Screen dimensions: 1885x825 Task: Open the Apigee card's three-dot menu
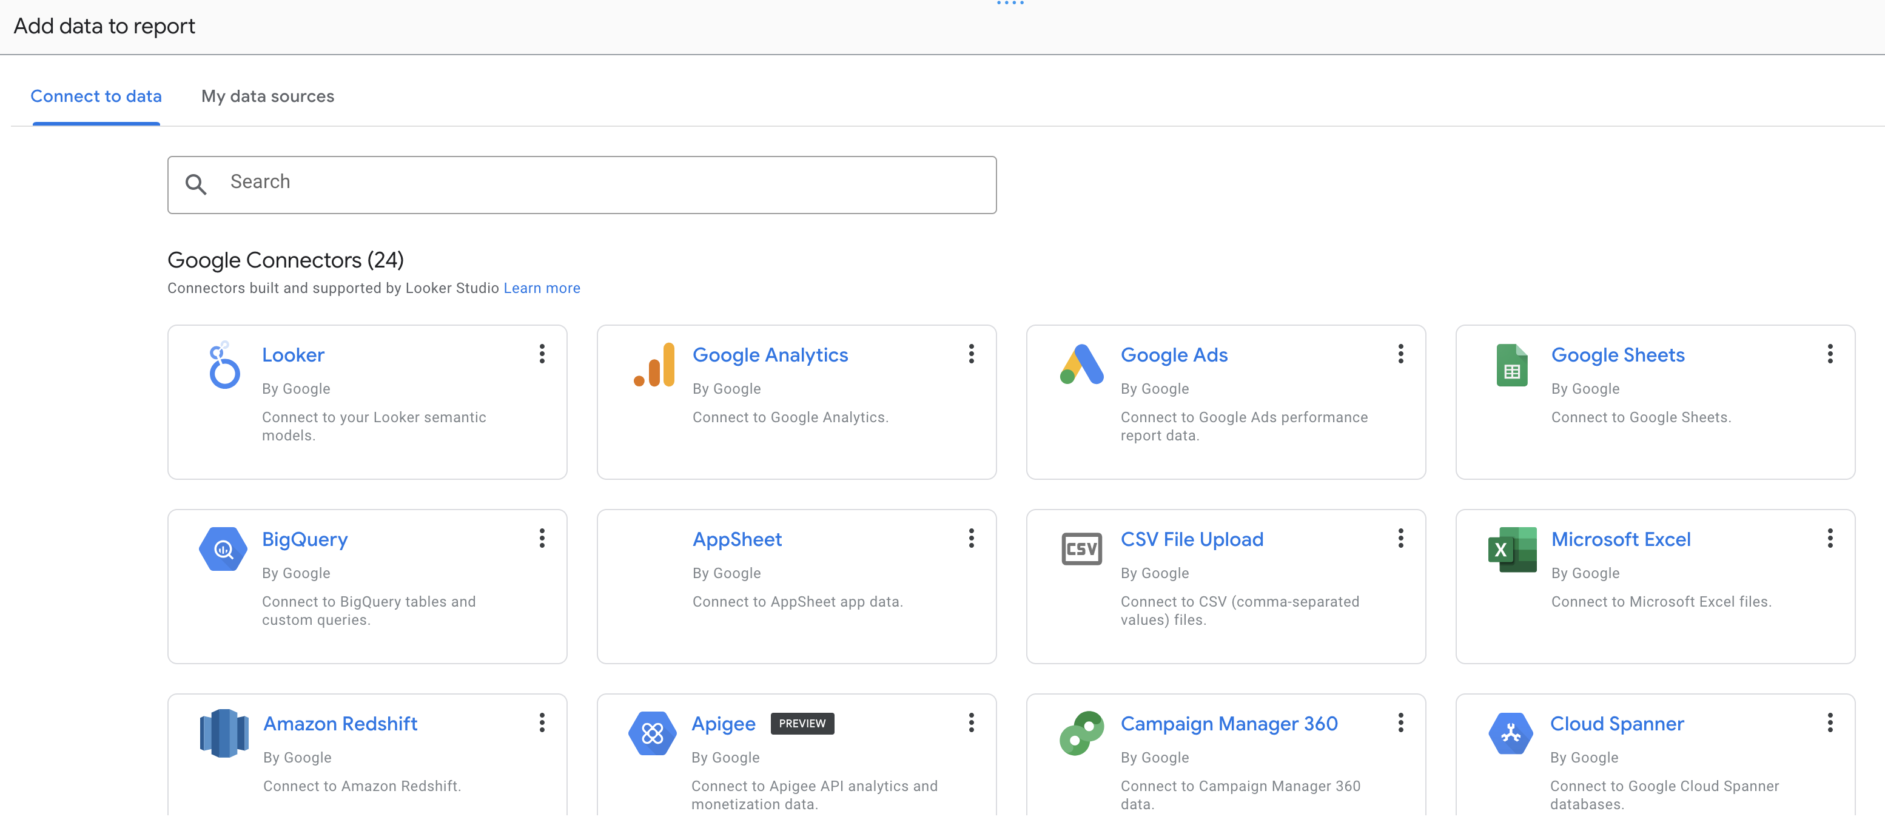point(971,722)
